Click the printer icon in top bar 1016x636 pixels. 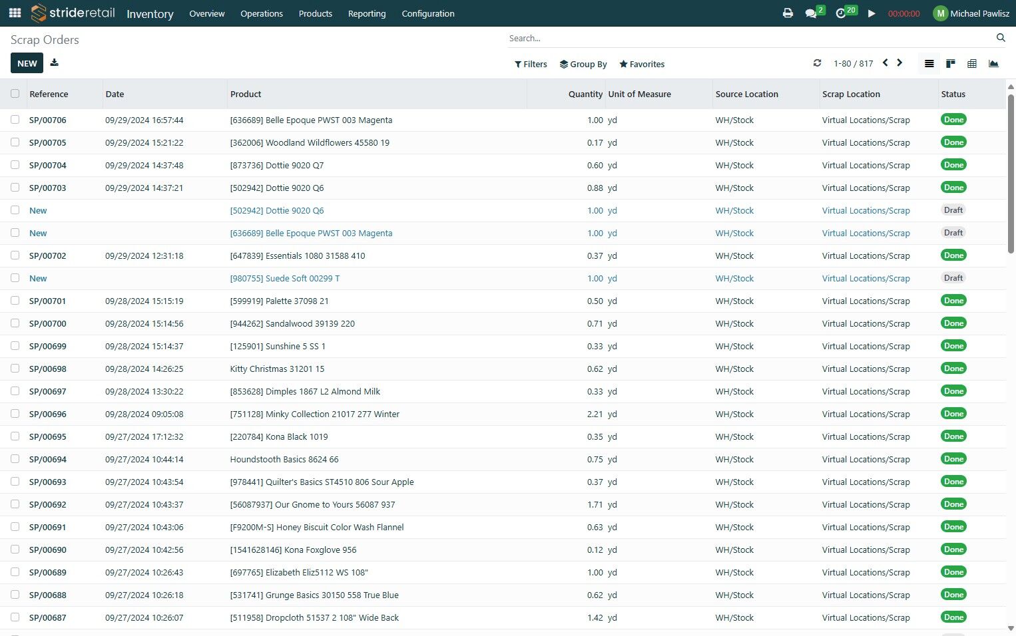788,13
